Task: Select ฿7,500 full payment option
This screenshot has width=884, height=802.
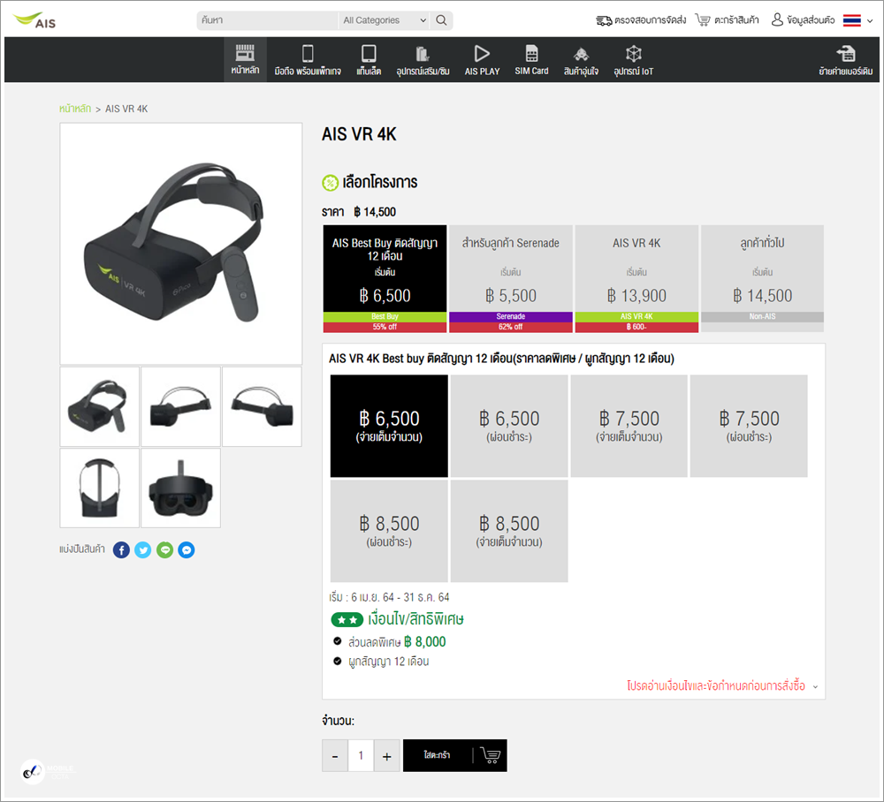Action: (629, 426)
